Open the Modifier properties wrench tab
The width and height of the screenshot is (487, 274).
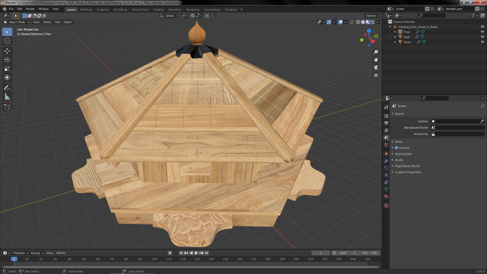click(386, 161)
